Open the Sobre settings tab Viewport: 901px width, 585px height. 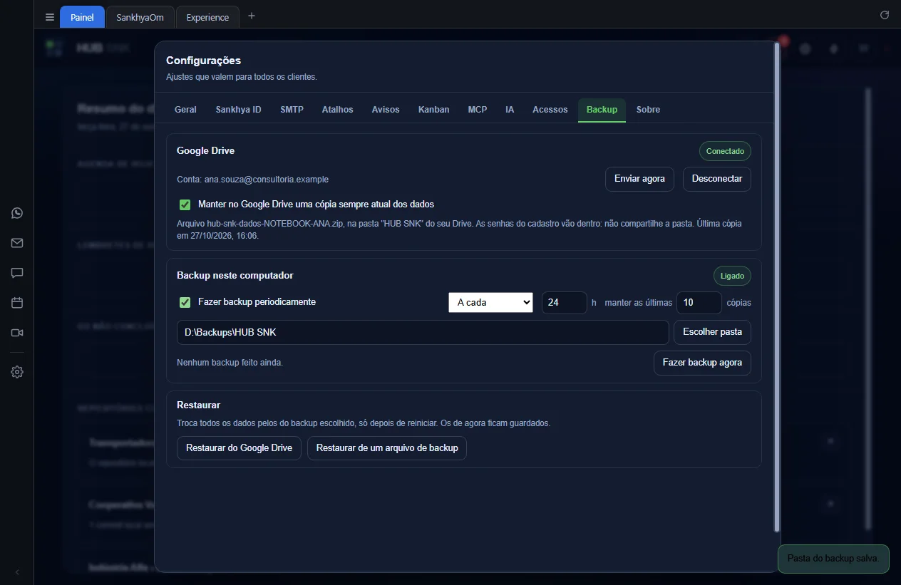[648, 110]
